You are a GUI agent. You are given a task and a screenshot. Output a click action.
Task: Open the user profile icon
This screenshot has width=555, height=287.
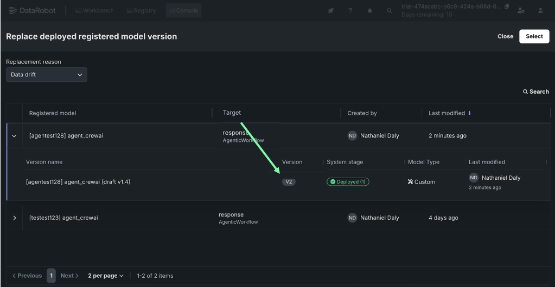point(540,10)
